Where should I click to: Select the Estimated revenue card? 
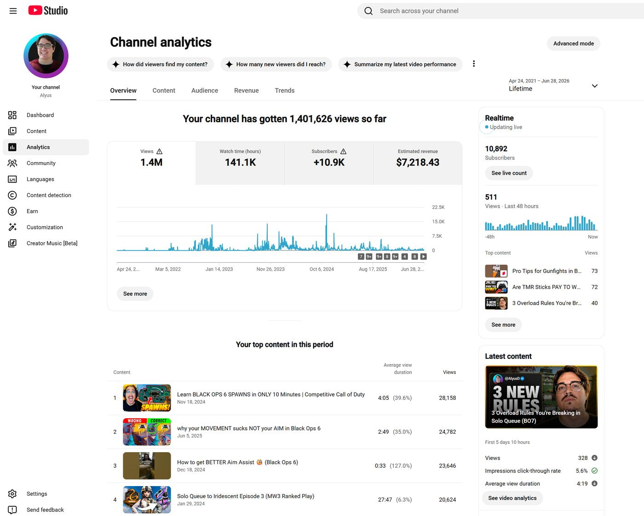(418, 163)
